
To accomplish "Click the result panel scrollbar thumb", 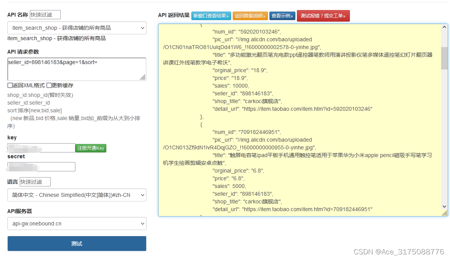I will [x=444, y=58].
